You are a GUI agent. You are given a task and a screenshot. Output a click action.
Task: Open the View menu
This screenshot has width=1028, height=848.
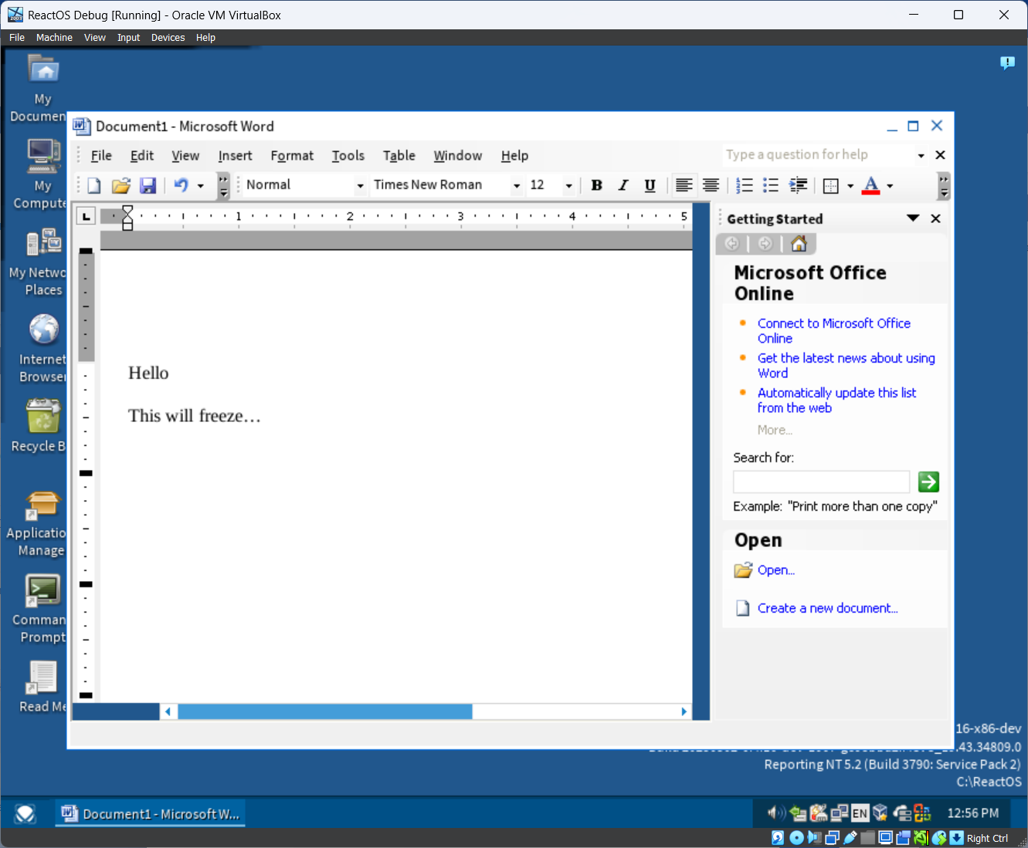coord(185,155)
